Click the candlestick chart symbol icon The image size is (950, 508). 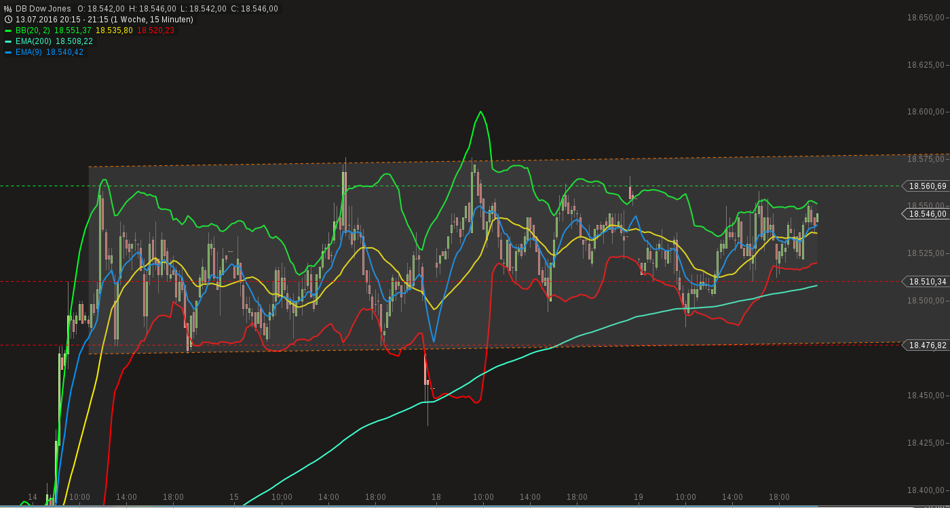(x=7, y=9)
